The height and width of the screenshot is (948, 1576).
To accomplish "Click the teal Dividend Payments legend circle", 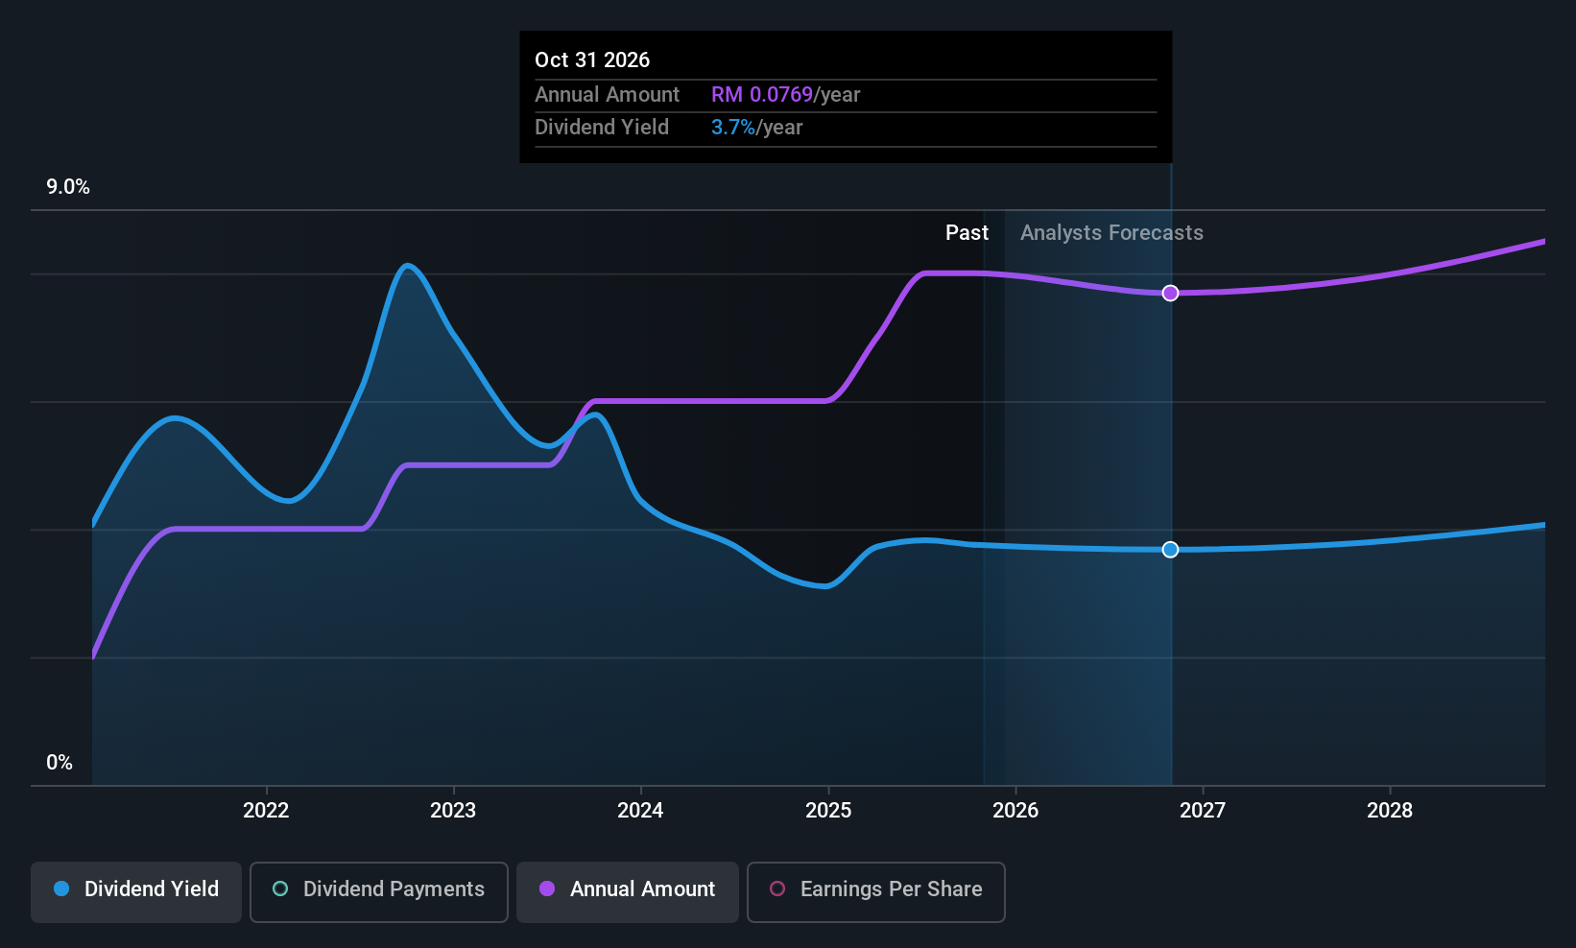I will click(x=280, y=889).
